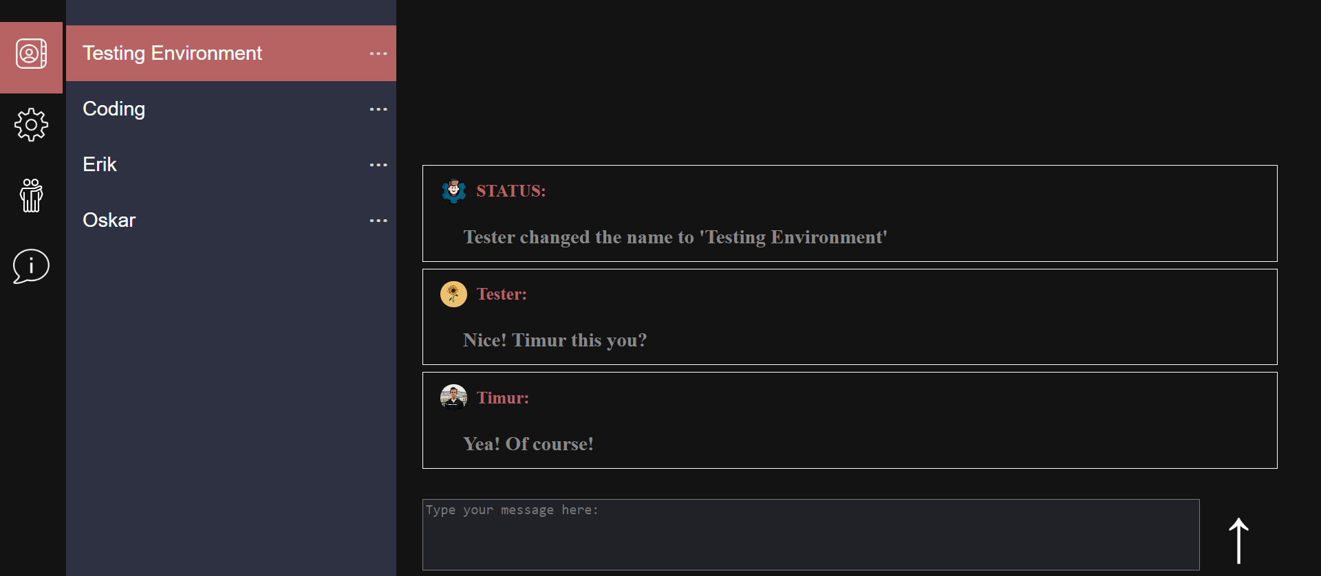Viewport: 1321px width, 576px height.
Task: Focus the 'Type your message here' field
Action: [810, 535]
